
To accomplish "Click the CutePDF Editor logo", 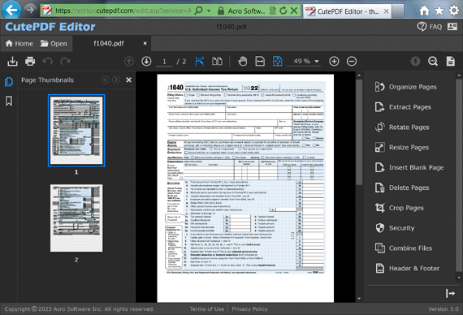I will [x=50, y=27].
